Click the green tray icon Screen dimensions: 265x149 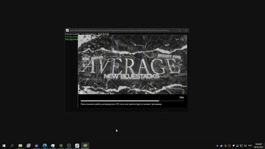[225, 146]
